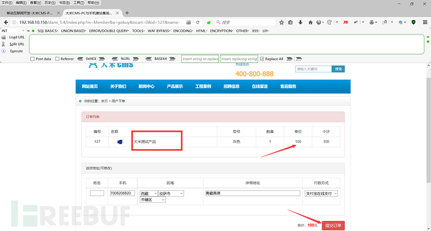Encode hex with the arrow right of 0xHEX
Image resolution: width=431 pixels, height=231 pixels.
click(102, 59)
